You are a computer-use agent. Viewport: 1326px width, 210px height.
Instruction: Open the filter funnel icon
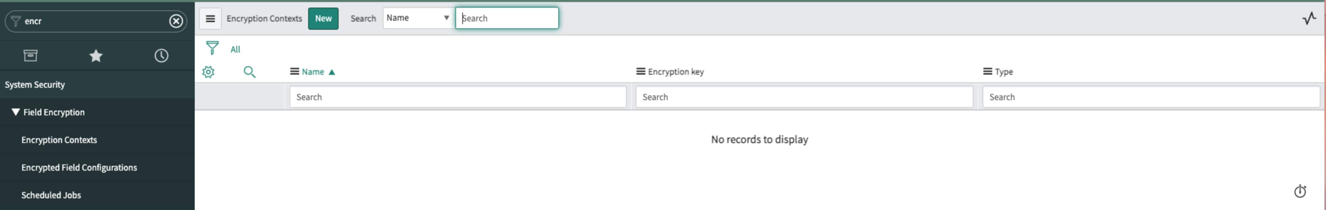pos(212,48)
